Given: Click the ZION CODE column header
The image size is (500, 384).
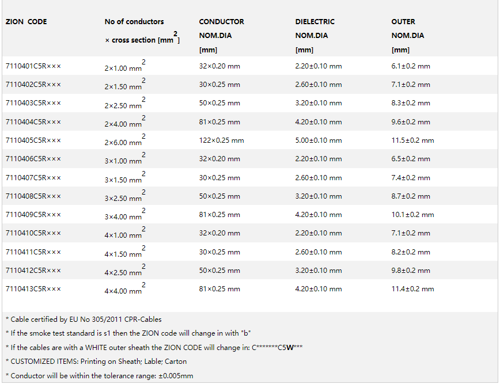Looking at the screenshot, I should coord(26,22).
